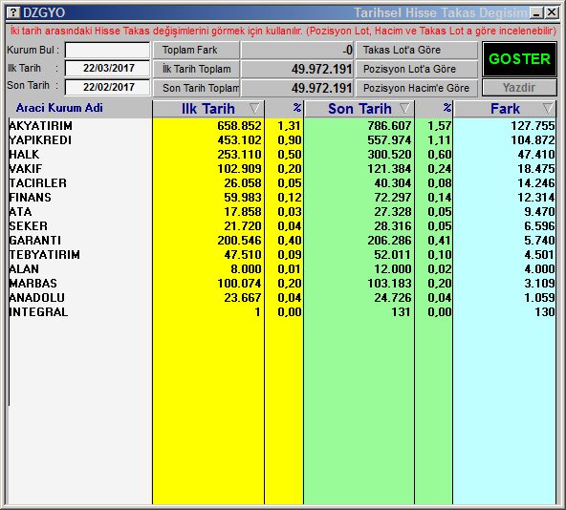Click the Ilk Tarih column sort triangle
Image resolution: width=566 pixels, height=510 pixels.
[254, 108]
